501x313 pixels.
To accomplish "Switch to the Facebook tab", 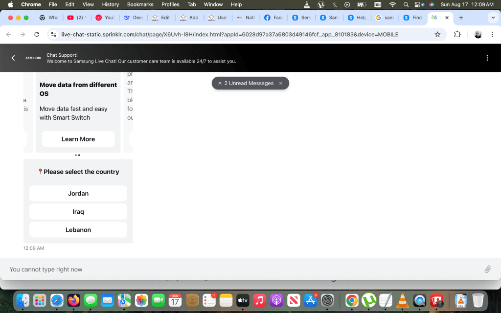I will (x=273, y=18).
